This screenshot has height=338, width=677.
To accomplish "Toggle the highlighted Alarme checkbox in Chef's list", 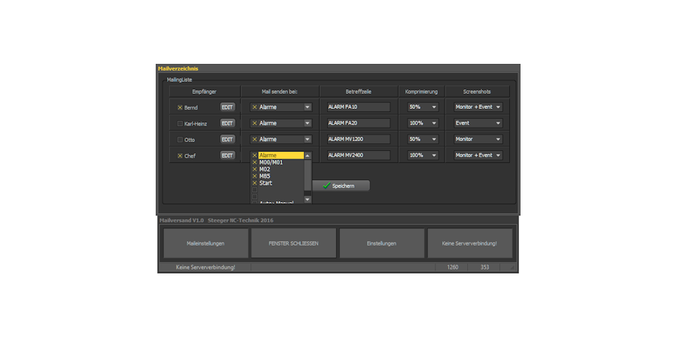I will (x=254, y=155).
